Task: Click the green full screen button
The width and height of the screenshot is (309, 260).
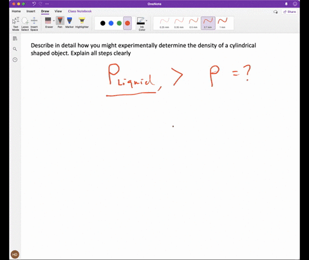Action: tap(23, 4)
